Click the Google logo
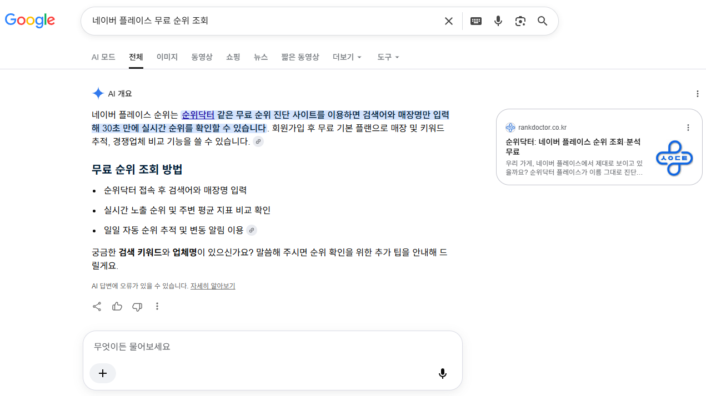Screen dimensions: 706x396 [x=30, y=21]
